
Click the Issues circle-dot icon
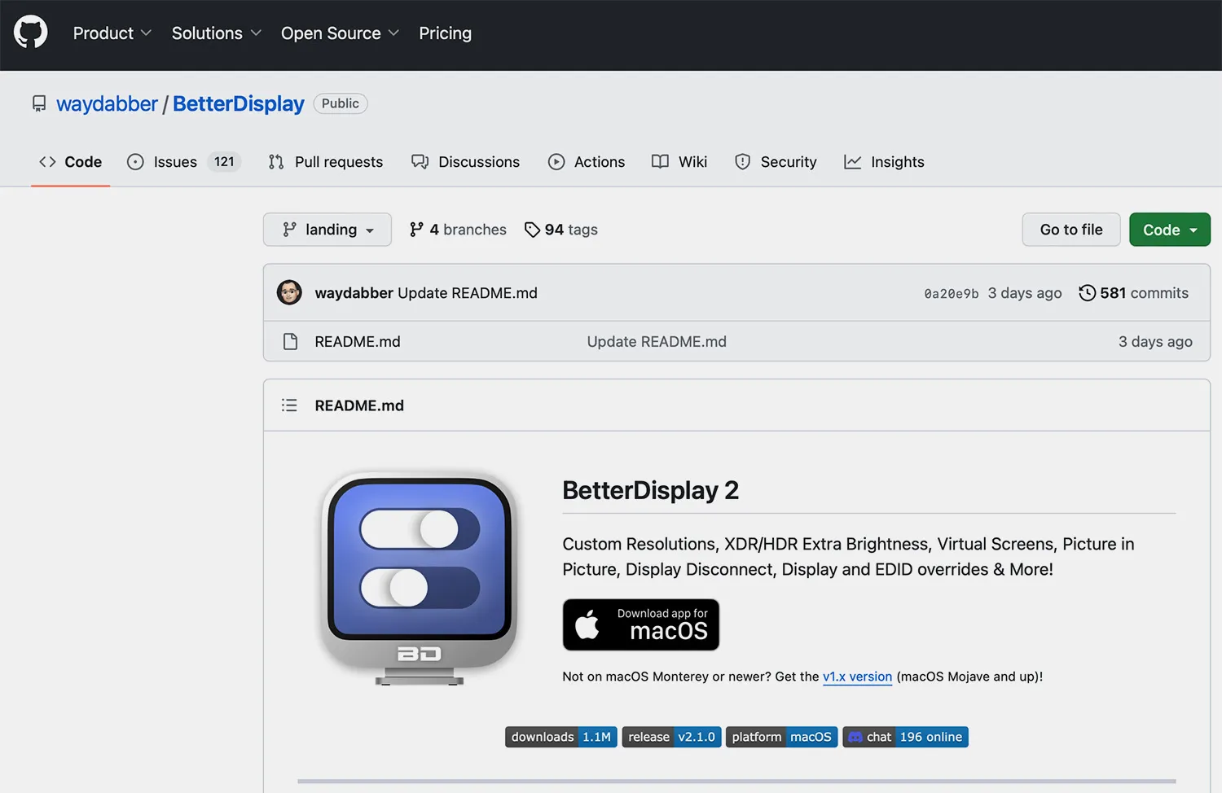[135, 162]
